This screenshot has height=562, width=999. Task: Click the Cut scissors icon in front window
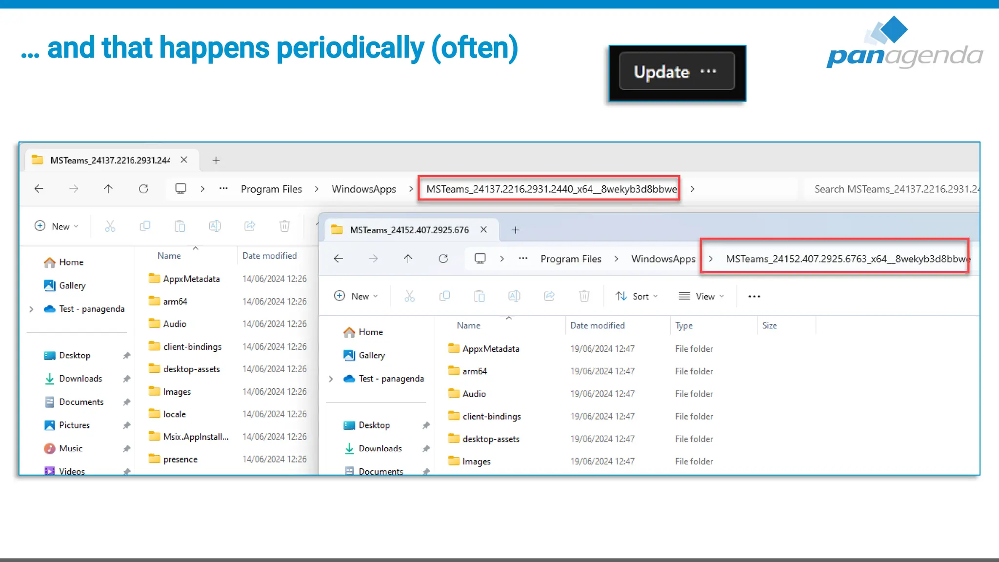(x=409, y=296)
